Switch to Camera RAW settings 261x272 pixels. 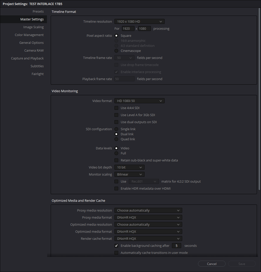34,50
